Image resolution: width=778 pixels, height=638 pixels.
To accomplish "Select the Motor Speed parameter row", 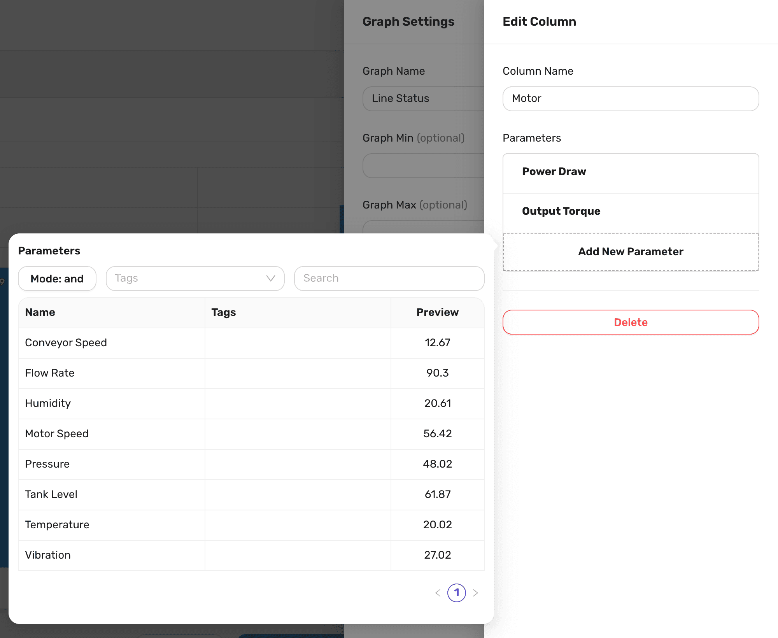I will point(251,434).
